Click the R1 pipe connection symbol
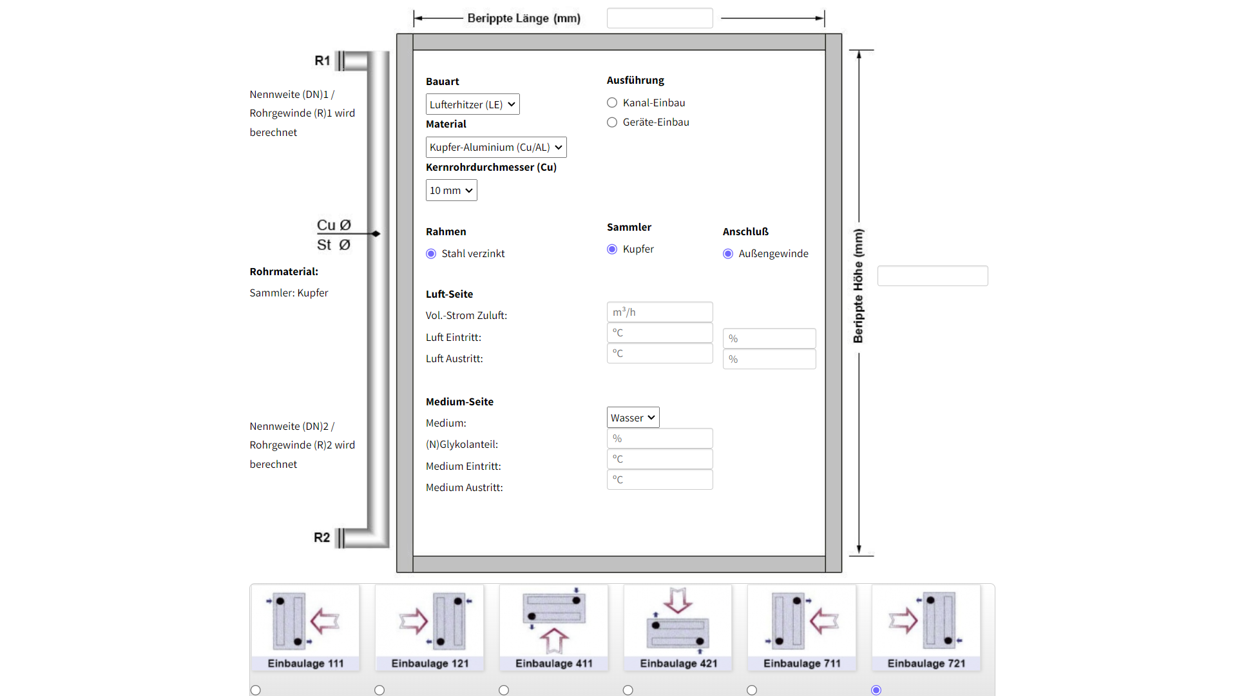Viewport: 1237px width, 696px height. (352, 61)
